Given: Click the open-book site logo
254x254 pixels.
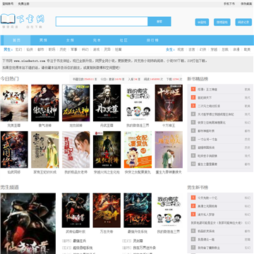Looking at the screenshot, I should point(8,19).
